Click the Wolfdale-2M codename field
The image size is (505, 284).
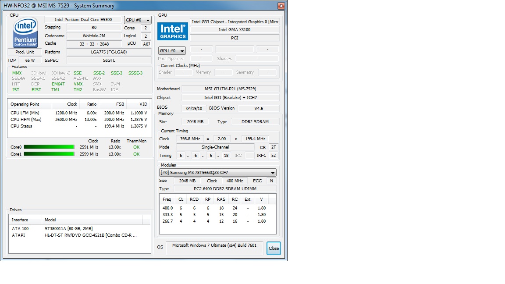[x=94, y=36]
